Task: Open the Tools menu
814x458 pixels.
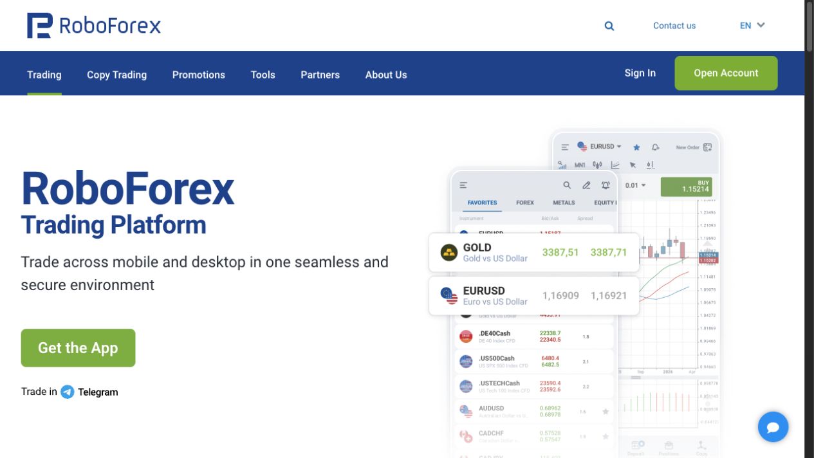Action: point(263,75)
